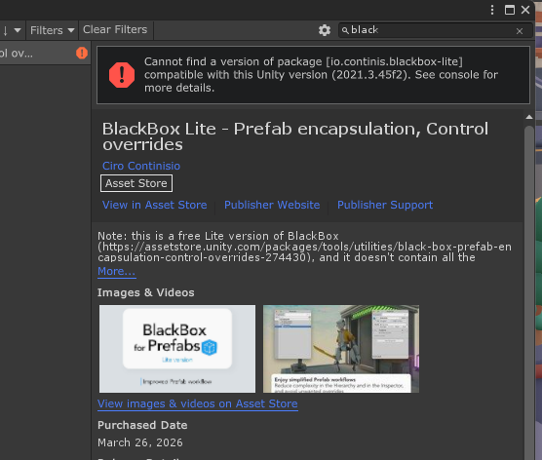This screenshot has width=542, height=460.
Task: Click the orange warning icon on the package row
Action: pyautogui.click(x=82, y=53)
